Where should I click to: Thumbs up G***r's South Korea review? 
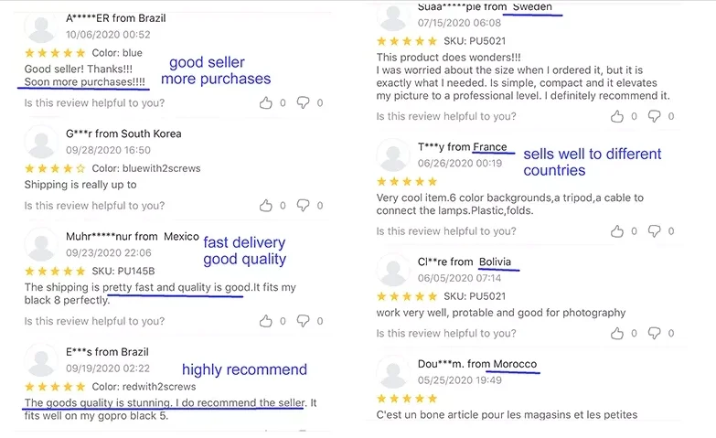[266, 206]
